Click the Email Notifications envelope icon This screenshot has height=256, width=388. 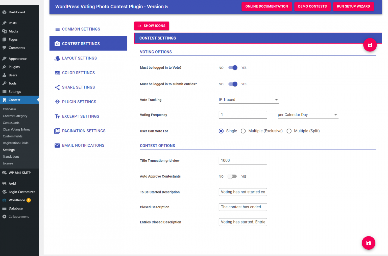57,145
